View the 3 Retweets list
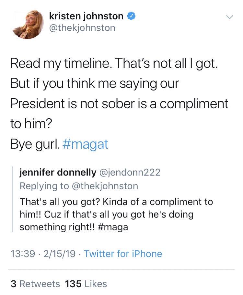This screenshot has width=243, height=295. coord(35,284)
